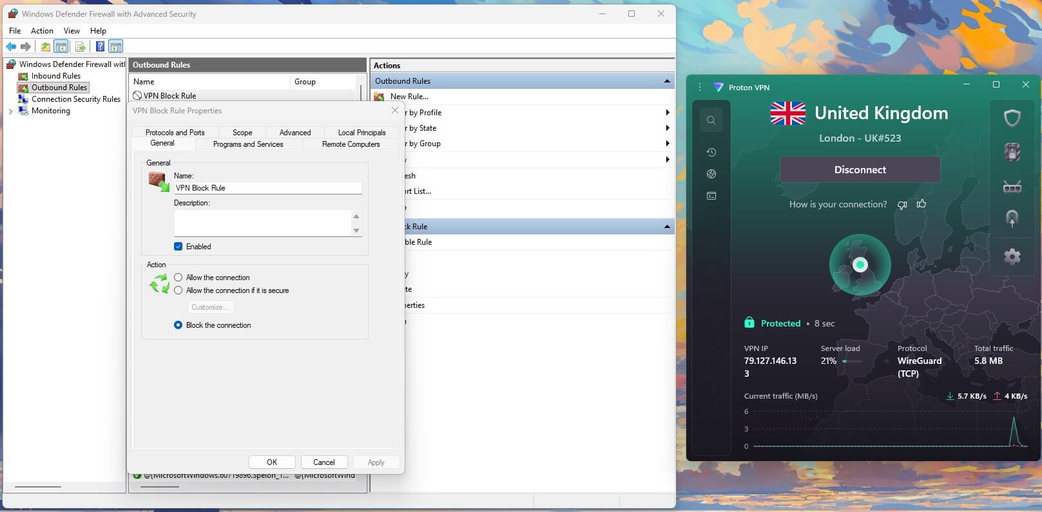Viewport: 1042px width, 512px height.
Task: Toggle Show/Hide Action Pane toolbar icon
Action: [x=116, y=46]
